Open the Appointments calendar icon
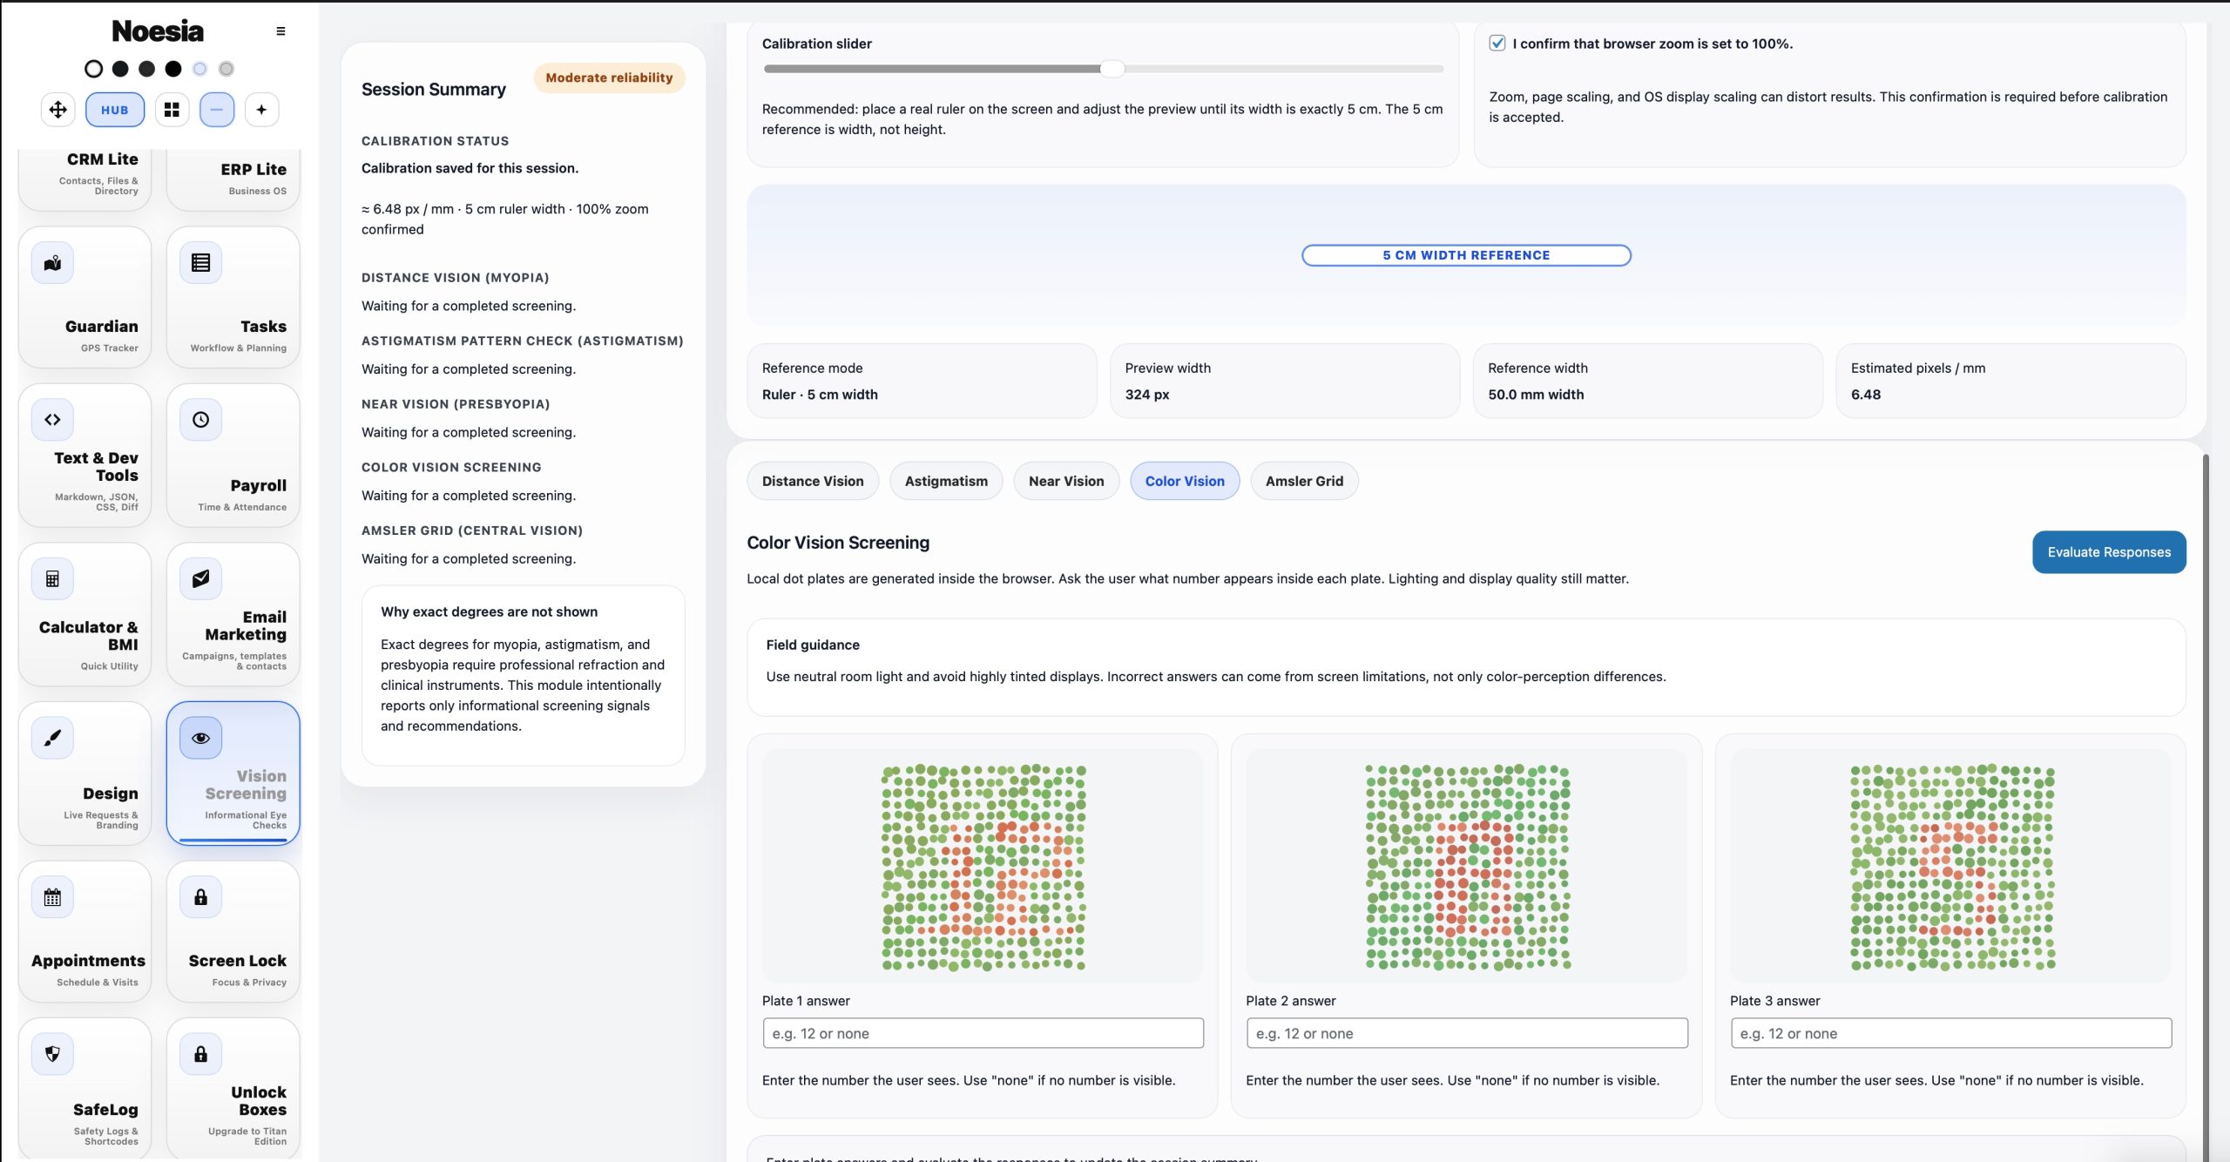The image size is (2230, 1162). (x=52, y=897)
